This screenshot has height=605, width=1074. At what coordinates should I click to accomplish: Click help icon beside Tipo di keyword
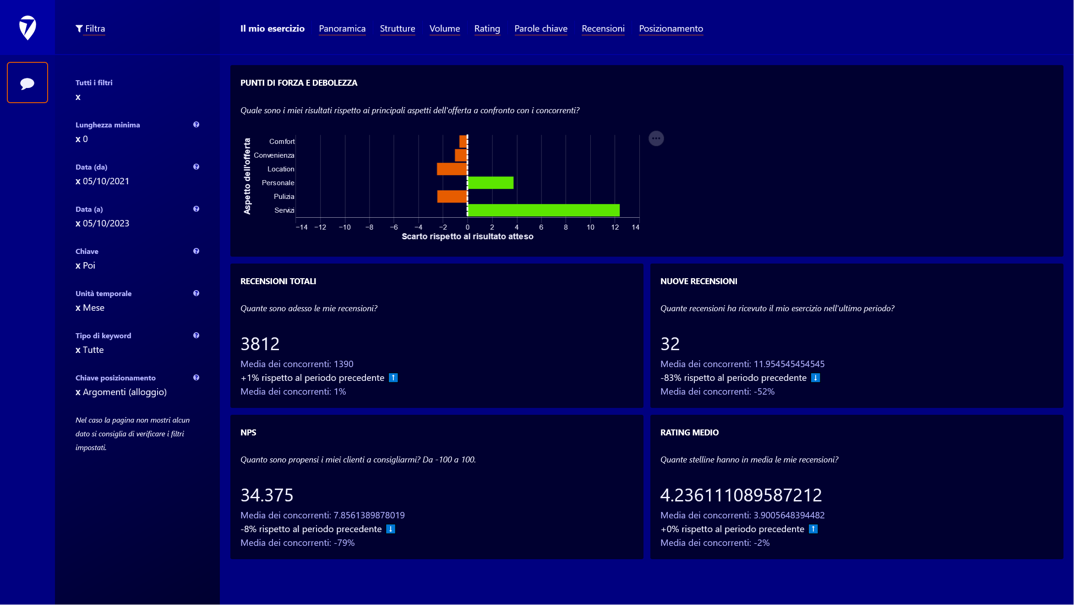click(196, 335)
